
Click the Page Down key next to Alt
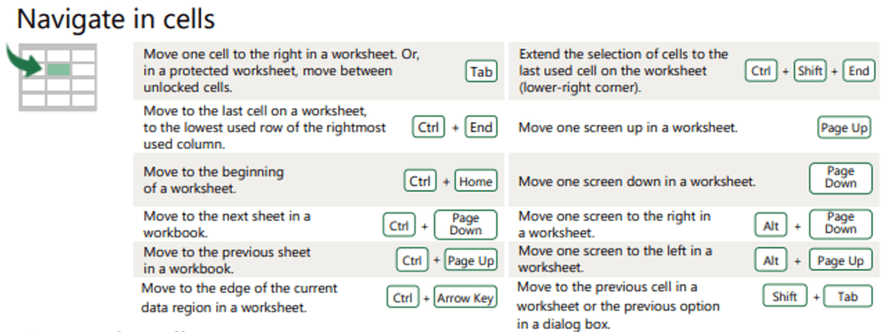coord(840,224)
